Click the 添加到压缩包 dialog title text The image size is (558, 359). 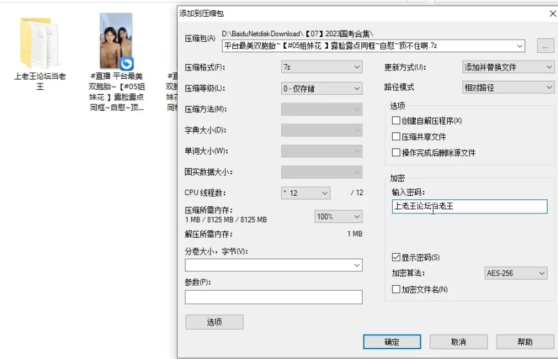click(202, 13)
